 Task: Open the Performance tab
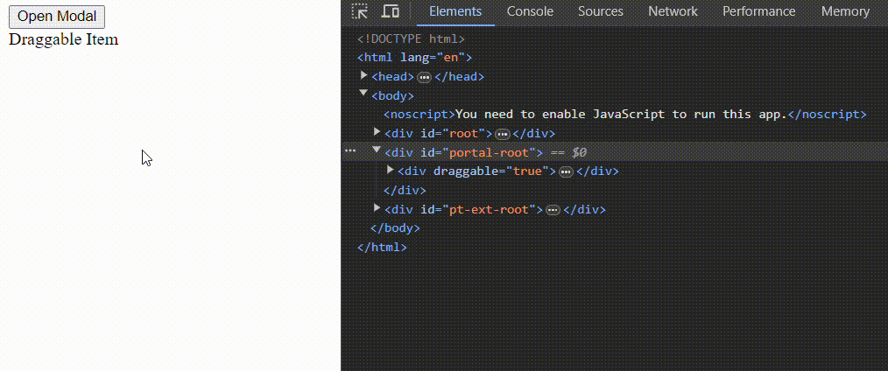(758, 11)
